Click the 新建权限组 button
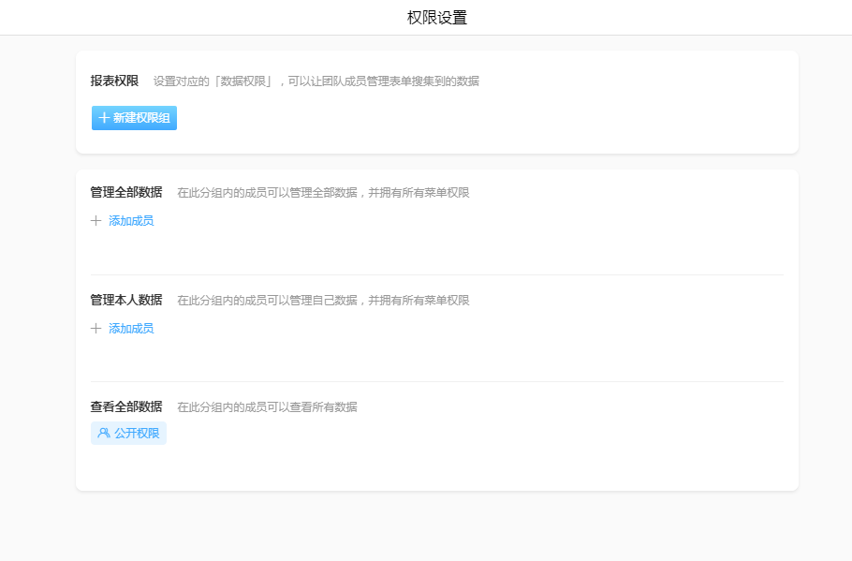 (134, 118)
